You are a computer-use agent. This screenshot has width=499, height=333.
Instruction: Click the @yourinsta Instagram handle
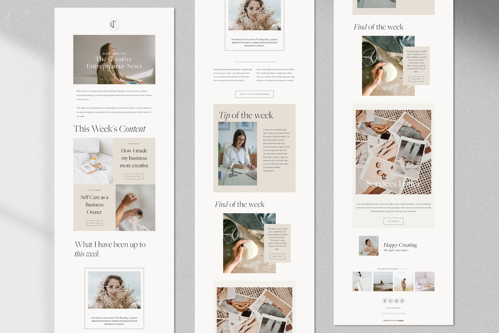click(x=404, y=269)
